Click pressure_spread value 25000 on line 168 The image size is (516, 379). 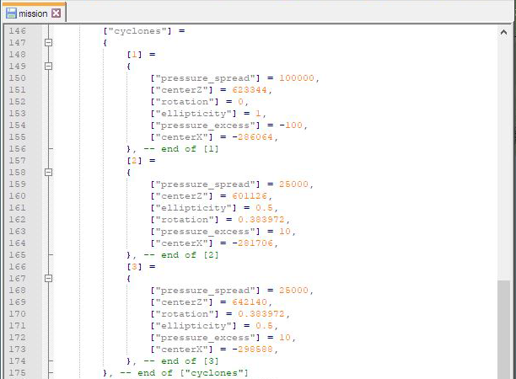pyautogui.click(x=293, y=291)
